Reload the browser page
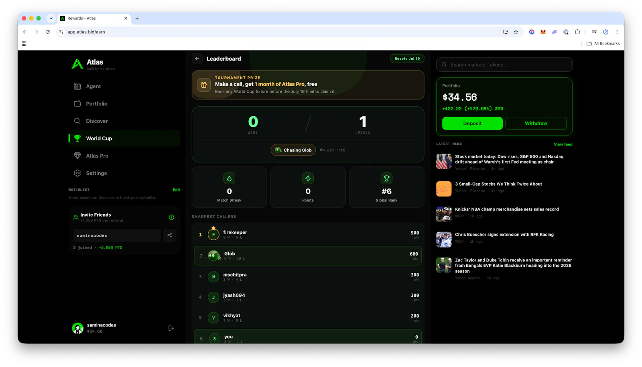Screen dimensions: 642x367 click(x=48, y=32)
